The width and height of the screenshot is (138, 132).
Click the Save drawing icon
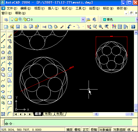click(18, 27)
